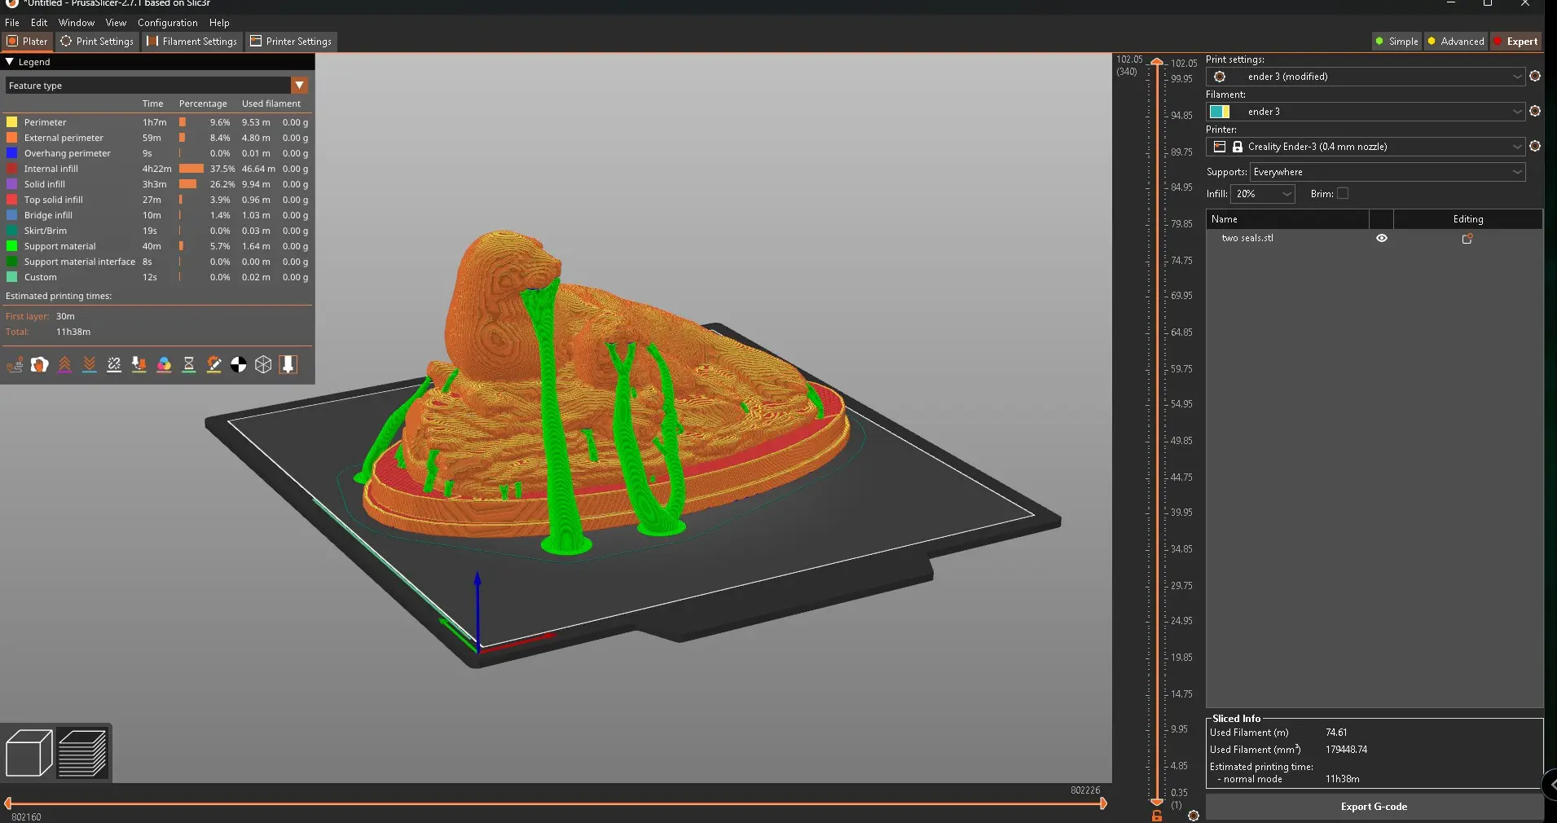Switch to 3D editor view
Image resolution: width=1557 pixels, height=823 pixels.
[29, 752]
